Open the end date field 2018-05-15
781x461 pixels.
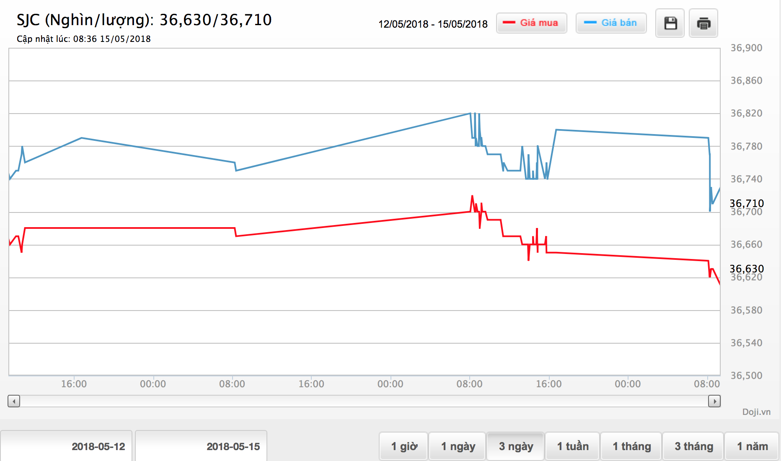point(201,446)
